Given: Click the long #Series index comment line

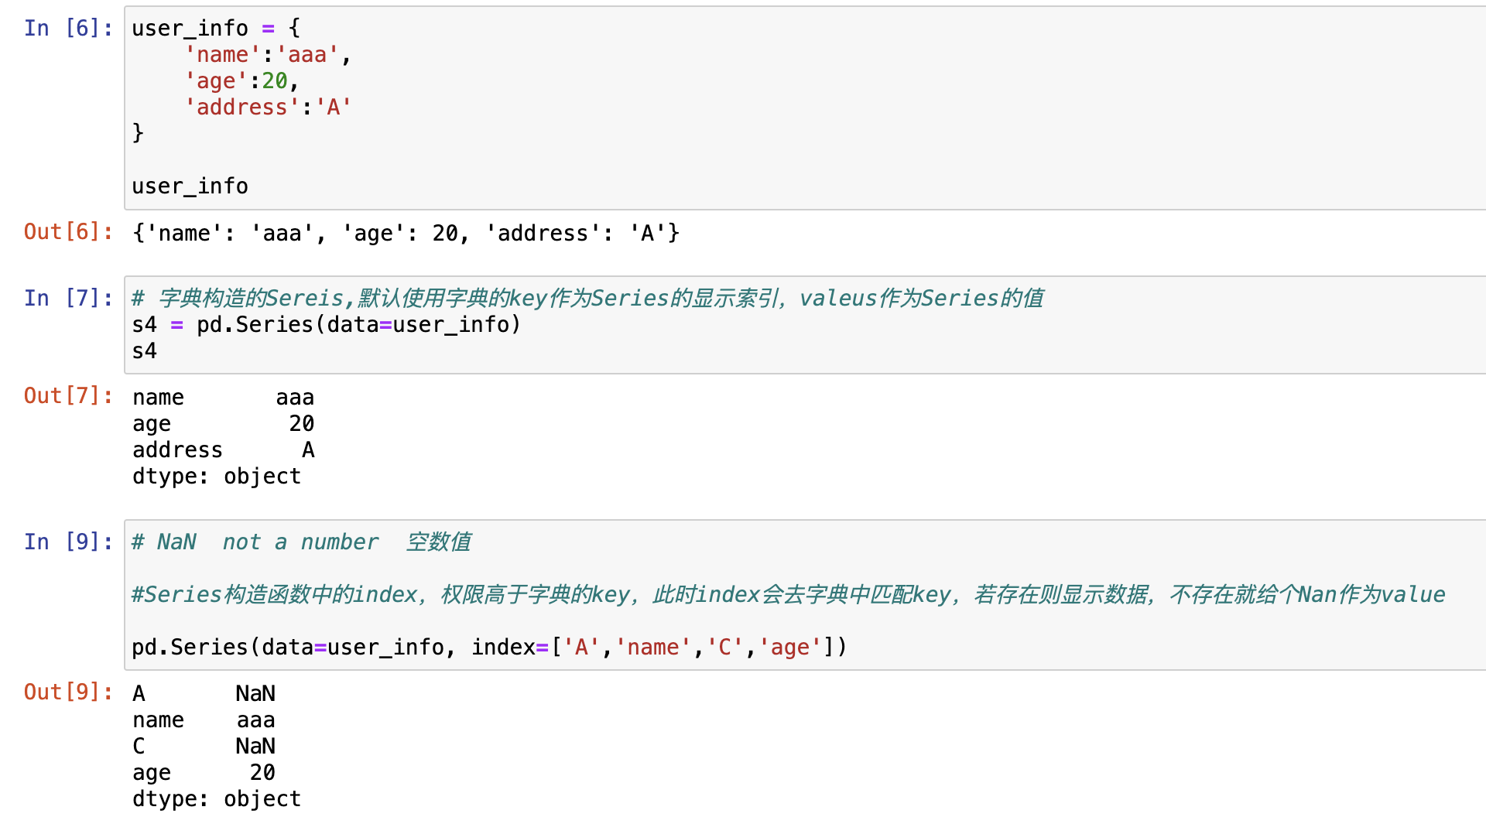Looking at the screenshot, I should (x=788, y=595).
